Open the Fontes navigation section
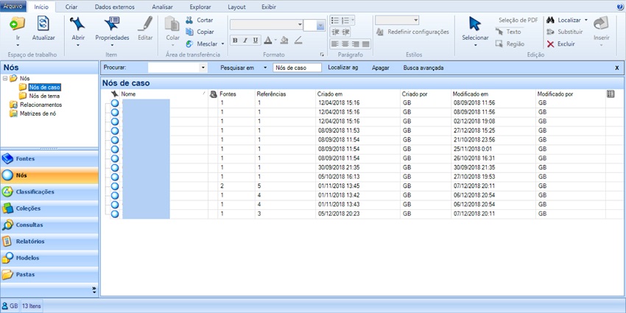626x313 pixels. pos(26,159)
